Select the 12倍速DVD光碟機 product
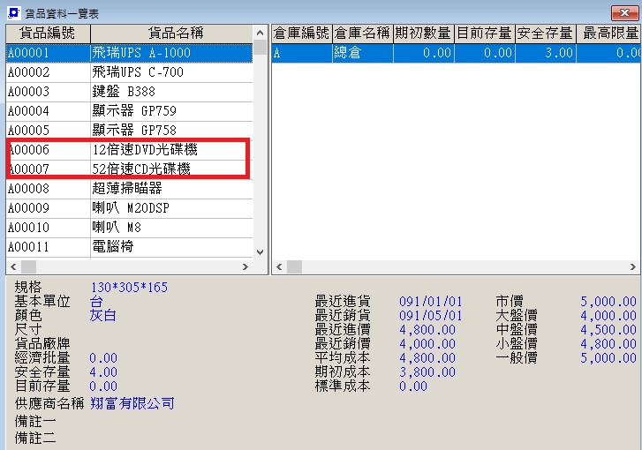This screenshot has width=642, height=450. (145, 149)
